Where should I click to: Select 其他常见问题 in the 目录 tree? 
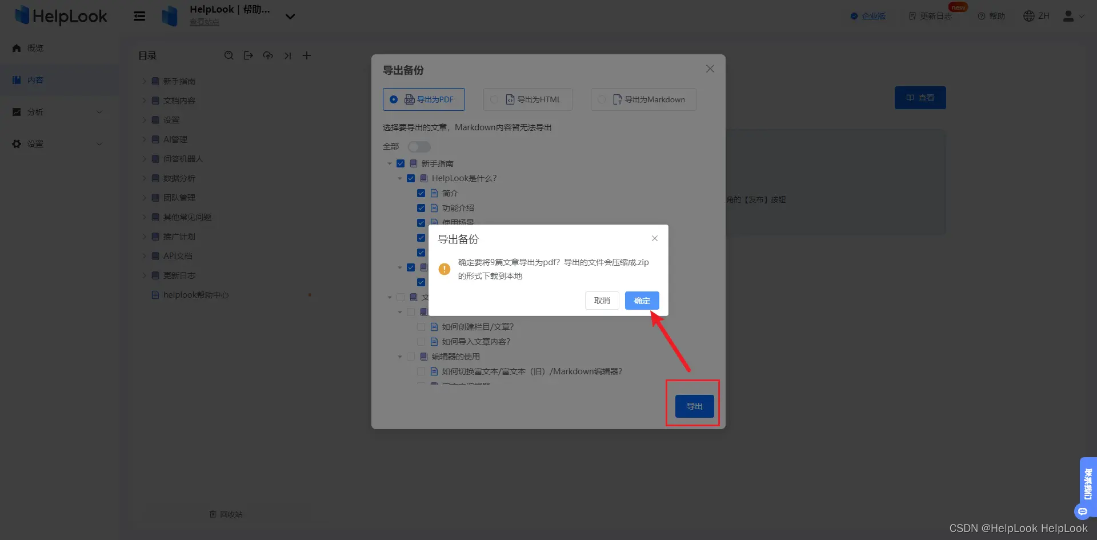(187, 217)
